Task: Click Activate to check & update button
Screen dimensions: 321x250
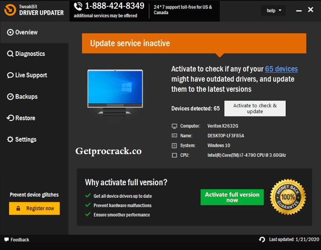Action: 255,109
